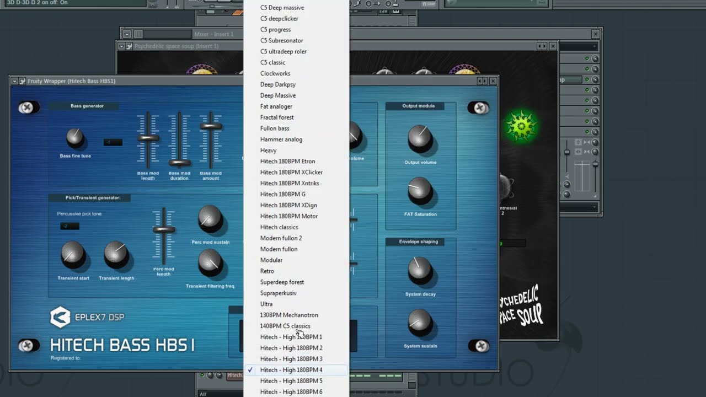Toggle third effect slot green LED in Mixer
This screenshot has height=397, width=706.
tap(587, 79)
